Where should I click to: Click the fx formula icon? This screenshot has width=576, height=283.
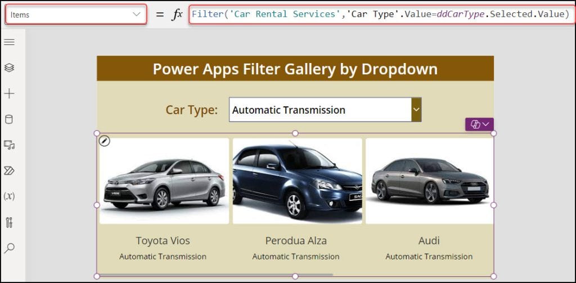pos(177,14)
